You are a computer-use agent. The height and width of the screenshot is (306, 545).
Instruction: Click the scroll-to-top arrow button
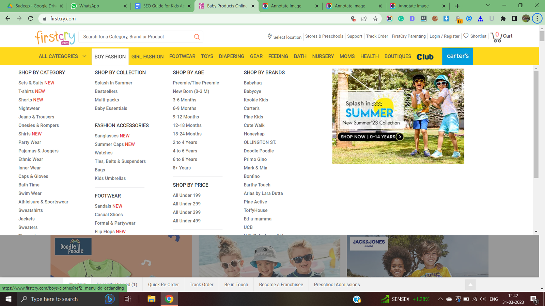coord(470,285)
